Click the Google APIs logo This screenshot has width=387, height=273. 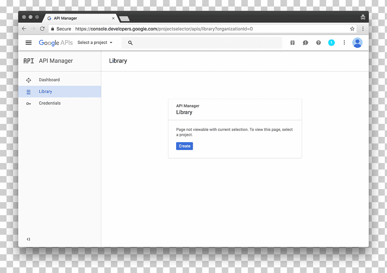point(56,43)
